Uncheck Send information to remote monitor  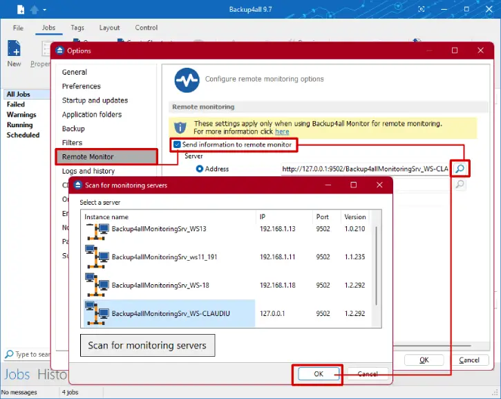pyautogui.click(x=178, y=145)
